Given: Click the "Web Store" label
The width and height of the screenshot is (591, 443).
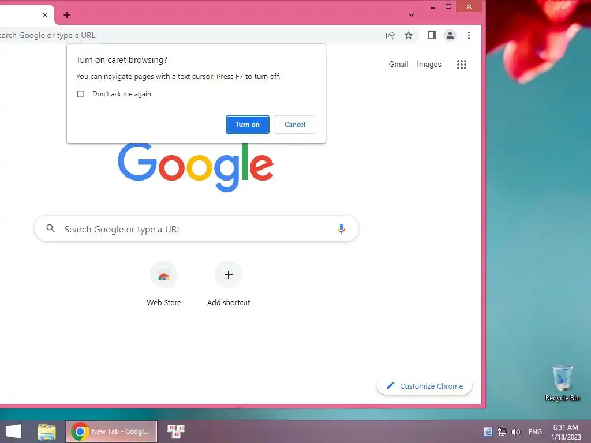Looking at the screenshot, I should [164, 302].
